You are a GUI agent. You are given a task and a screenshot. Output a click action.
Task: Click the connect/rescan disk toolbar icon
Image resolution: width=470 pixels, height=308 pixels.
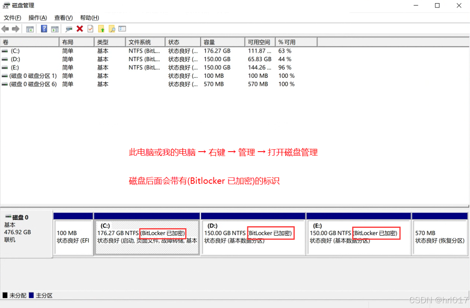tap(69, 29)
